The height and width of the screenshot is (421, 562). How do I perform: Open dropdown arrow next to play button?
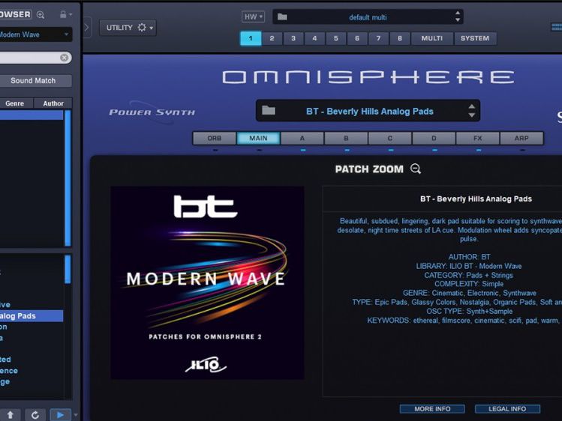pos(76,415)
